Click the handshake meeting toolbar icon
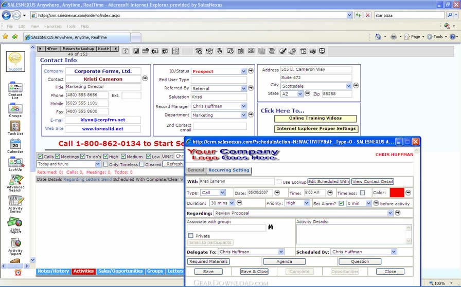This screenshot has width=461, height=287. (209, 51)
